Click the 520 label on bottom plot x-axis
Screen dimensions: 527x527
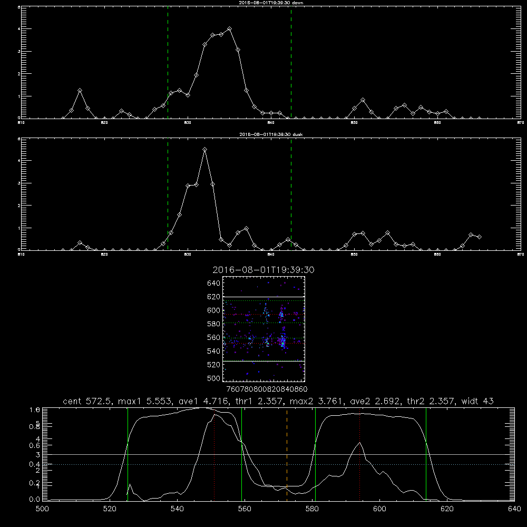[x=110, y=509]
